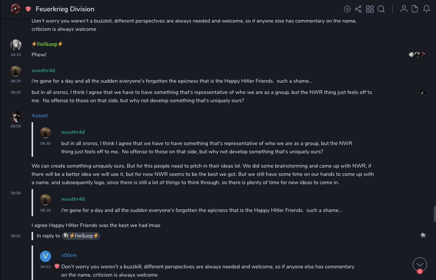This screenshot has width=436, height=280.
Task: Click the share icon in header
Action: pos(358,9)
